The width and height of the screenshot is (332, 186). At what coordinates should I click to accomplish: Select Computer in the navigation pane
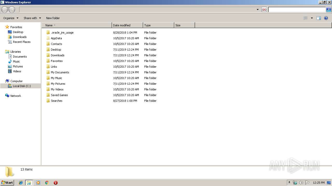pos(14,81)
